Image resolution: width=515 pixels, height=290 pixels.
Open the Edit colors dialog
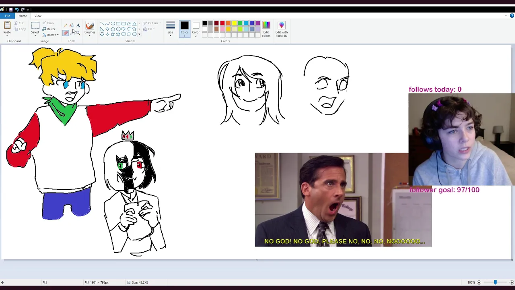pyautogui.click(x=266, y=29)
